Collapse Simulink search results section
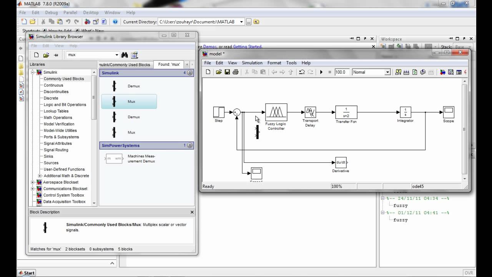The width and height of the screenshot is (492, 277). 189,73
